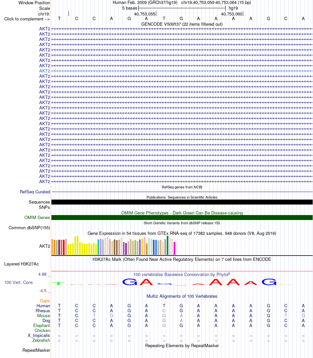Click the Mouse alignment row label
Viewport: 313px width, 358px height.
coord(43,316)
